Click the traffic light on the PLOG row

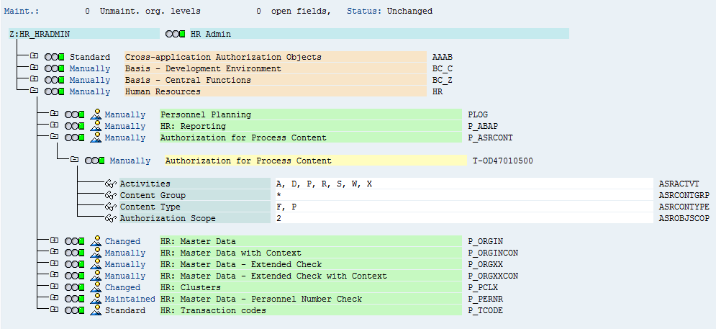pos(74,114)
